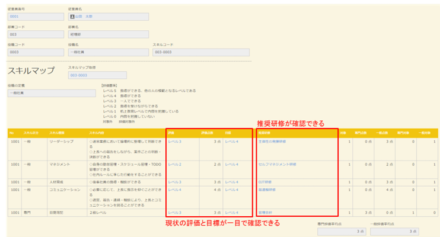Open the 山田 太郎 employee name link

(84, 17)
